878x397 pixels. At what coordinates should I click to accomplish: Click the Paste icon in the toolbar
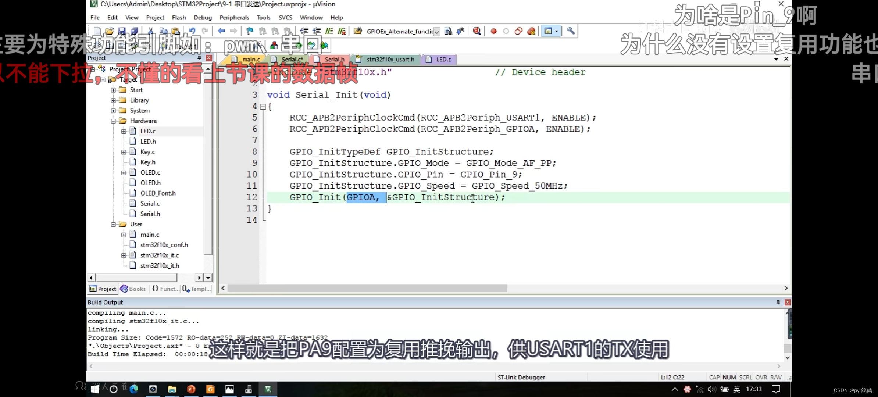(x=176, y=31)
